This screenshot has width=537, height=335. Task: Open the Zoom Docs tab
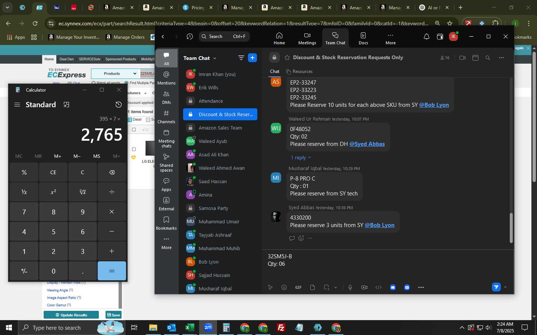[363, 38]
